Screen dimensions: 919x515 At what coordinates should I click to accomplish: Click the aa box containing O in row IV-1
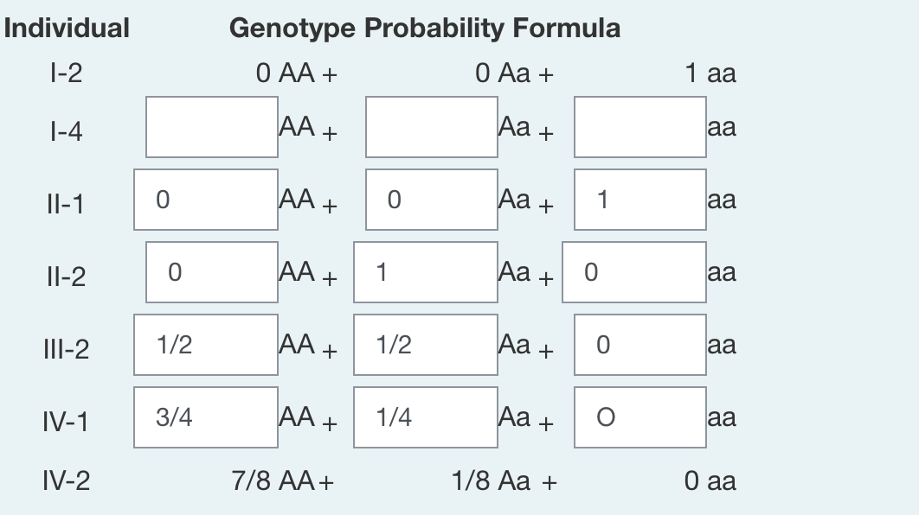639,416
